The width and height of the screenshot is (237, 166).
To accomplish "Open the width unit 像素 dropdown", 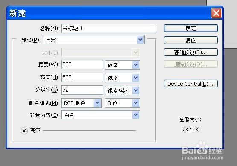I will coord(123,65).
